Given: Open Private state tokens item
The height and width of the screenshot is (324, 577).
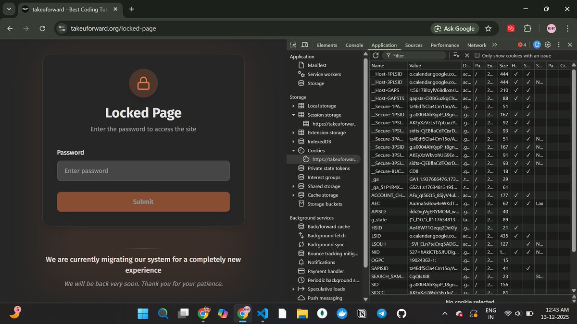Looking at the screenshot, I should 328,168.
